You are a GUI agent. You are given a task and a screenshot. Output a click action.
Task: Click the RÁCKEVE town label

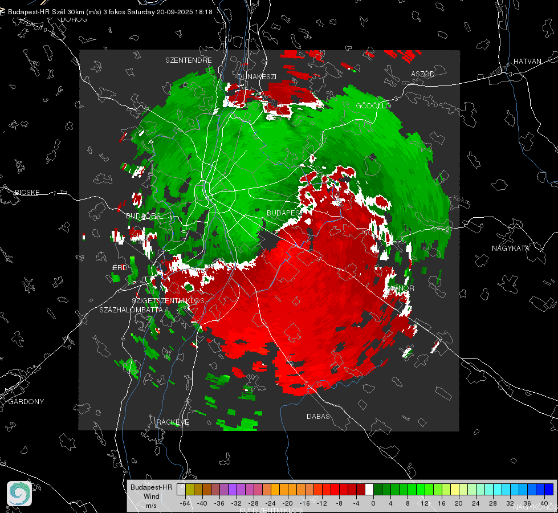(x=173, y=422)
